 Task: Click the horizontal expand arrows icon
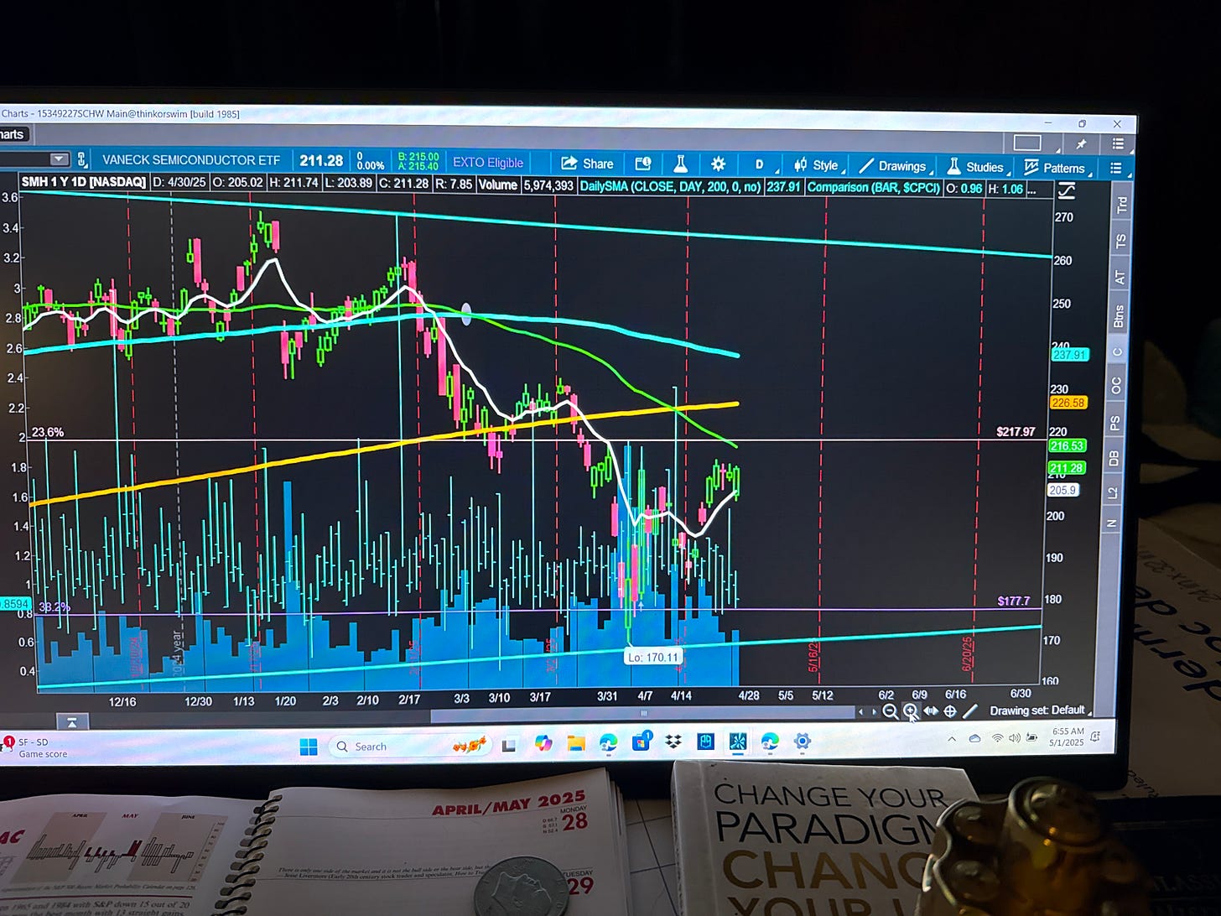coord(931,711)
